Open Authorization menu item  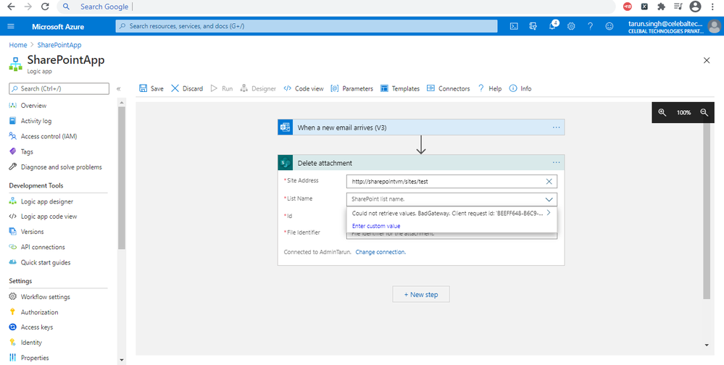tap(39, 312)
